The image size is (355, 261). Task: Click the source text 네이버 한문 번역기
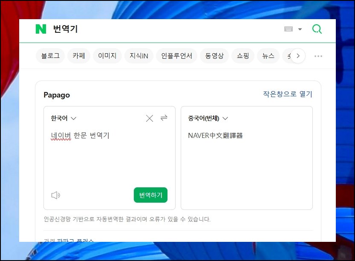[x=80, y=135]
